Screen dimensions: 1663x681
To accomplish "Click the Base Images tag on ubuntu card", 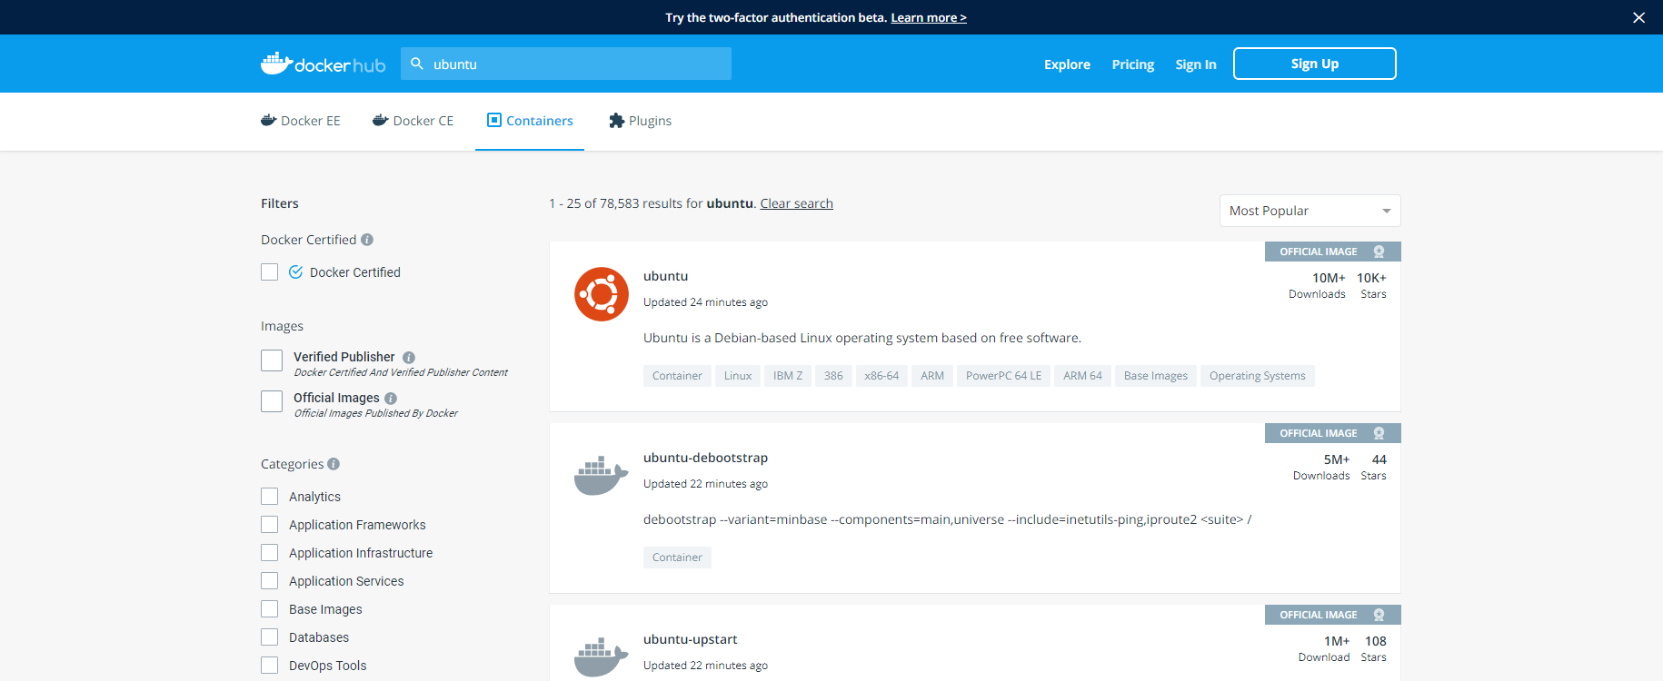I will 1155,376.
